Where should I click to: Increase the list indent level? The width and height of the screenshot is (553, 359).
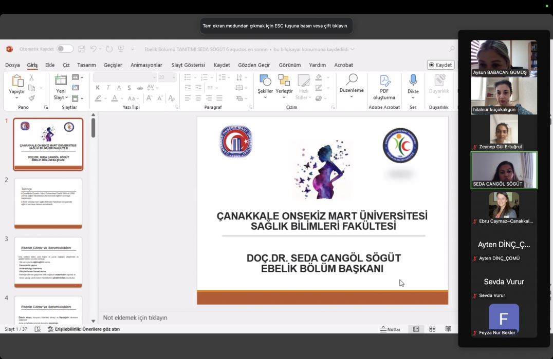(x=198, y=88)
